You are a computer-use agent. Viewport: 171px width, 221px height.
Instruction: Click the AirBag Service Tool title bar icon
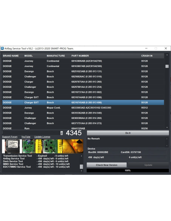point(2,48)
